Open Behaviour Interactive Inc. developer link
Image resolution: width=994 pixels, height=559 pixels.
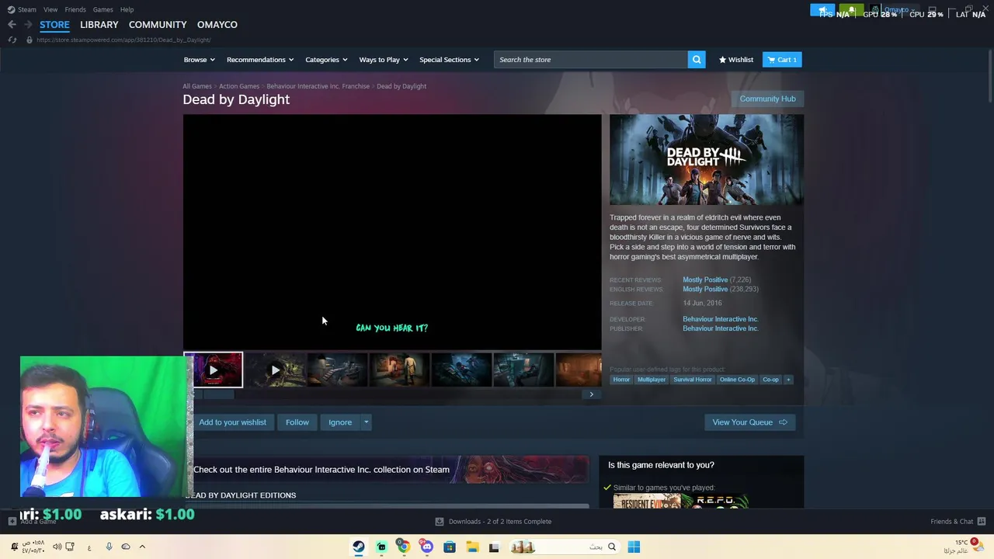click(x=720, y=319)
